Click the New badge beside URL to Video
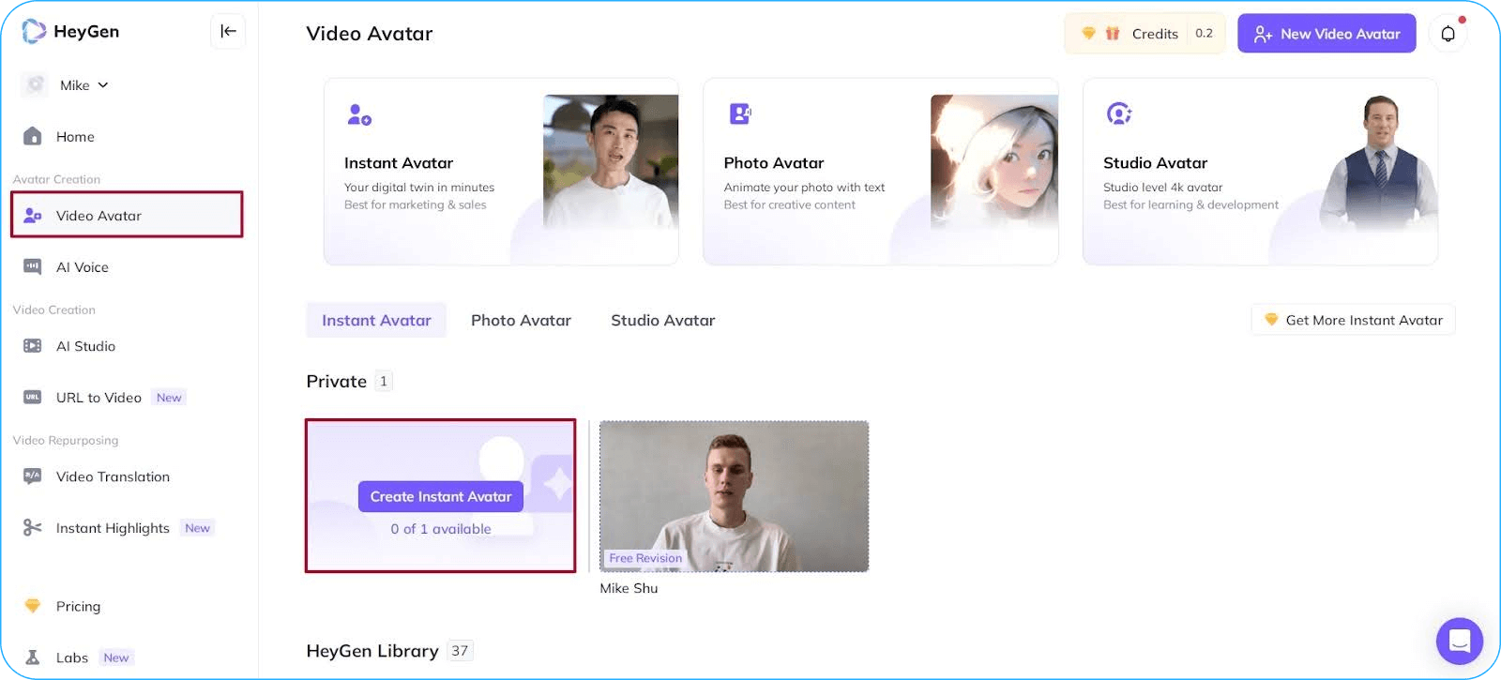 pyautogui.click(x=169, y=398)
